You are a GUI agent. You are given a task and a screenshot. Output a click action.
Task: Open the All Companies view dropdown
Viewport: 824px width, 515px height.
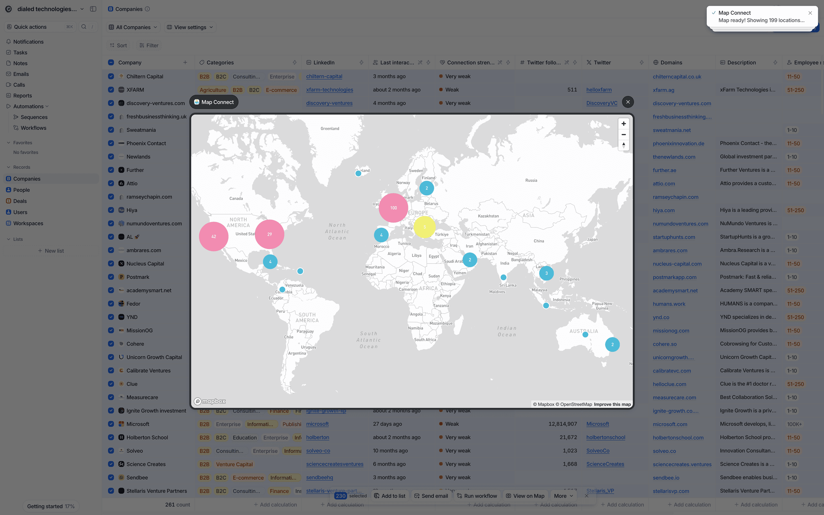tap(133, 27)
